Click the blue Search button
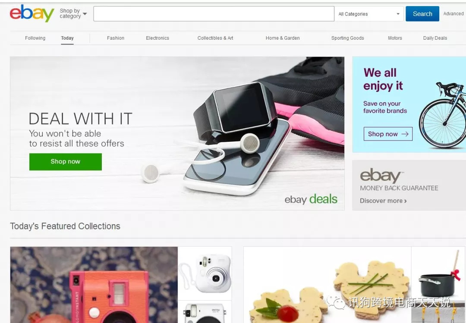 tap(422, 14)
